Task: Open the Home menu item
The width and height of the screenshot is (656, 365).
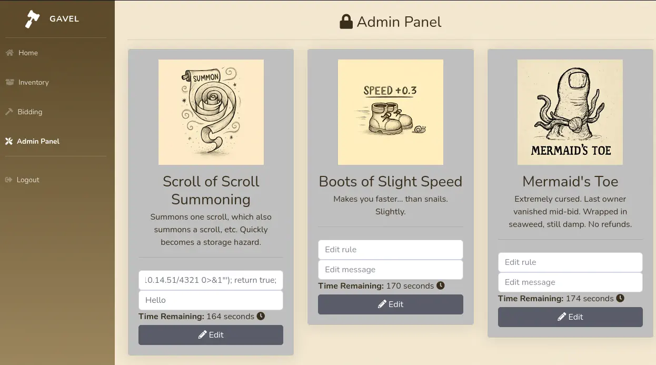Action: click(x=28, y=53)
